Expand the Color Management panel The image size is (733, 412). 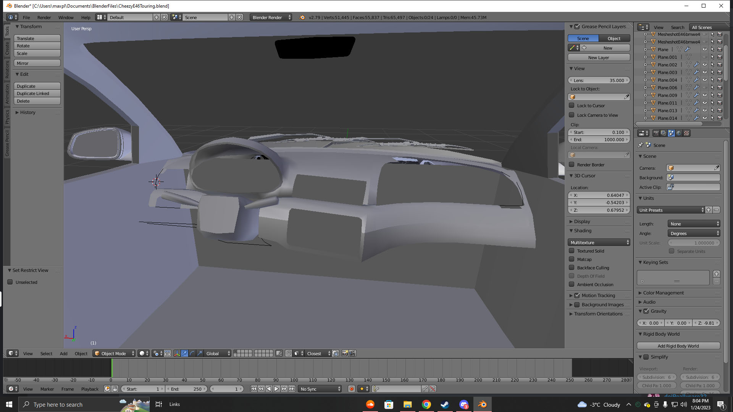[664, 293]
